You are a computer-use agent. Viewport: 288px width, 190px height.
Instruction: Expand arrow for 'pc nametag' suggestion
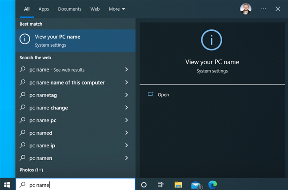[127, 95]
